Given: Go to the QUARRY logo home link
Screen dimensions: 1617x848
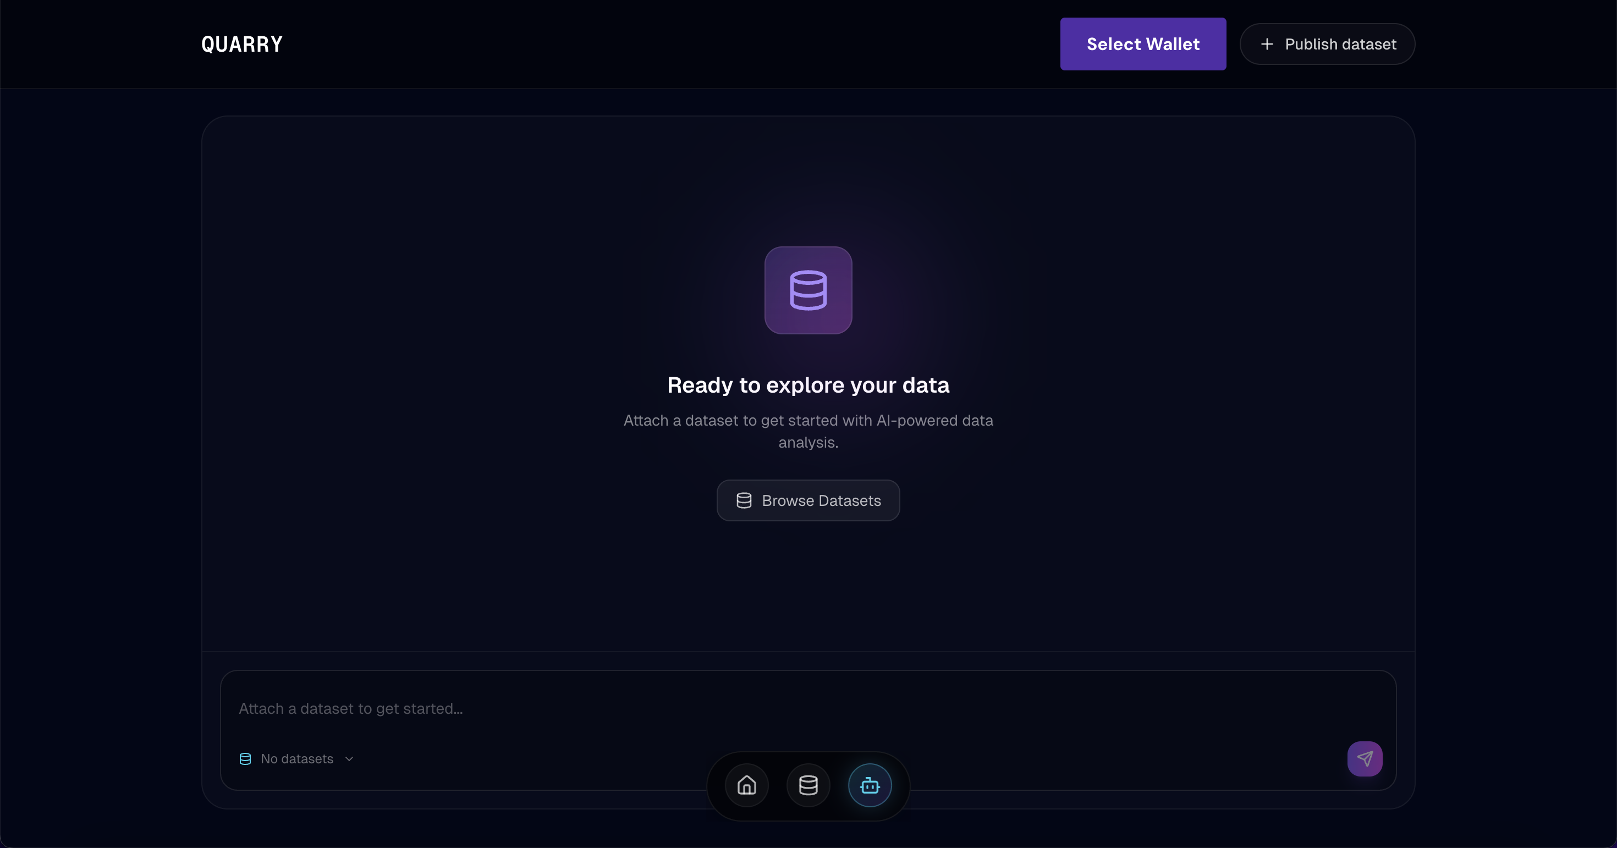Looking at the screenshot, I should 241,44.
